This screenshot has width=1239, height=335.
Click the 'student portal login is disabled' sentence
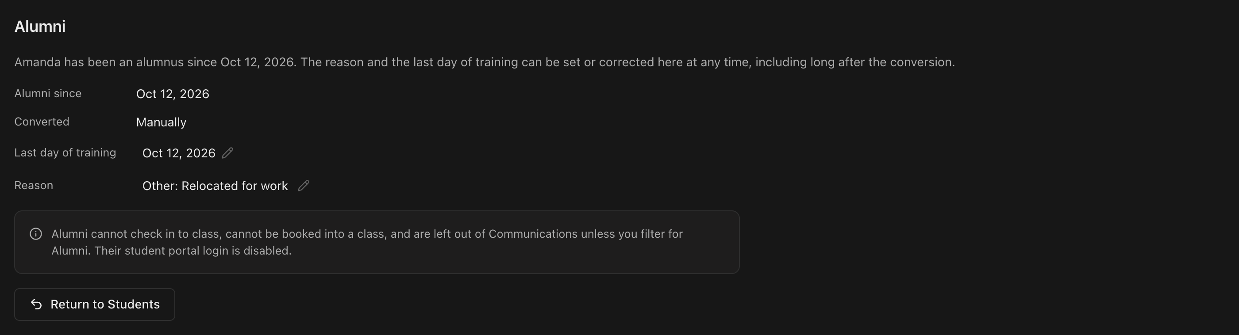coord(193,251)
